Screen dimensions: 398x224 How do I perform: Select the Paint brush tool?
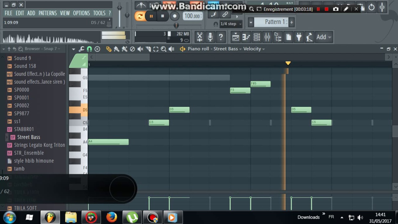116,49
